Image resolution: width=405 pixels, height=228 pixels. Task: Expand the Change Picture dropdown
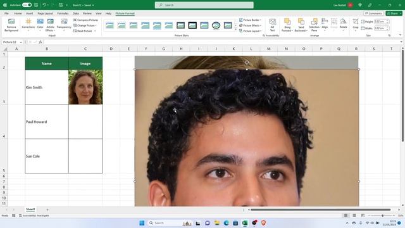(x=96, y=25)
